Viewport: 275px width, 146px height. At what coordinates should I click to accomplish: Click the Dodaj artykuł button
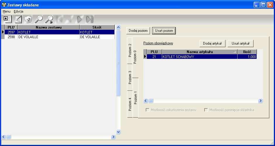(212, 43)
